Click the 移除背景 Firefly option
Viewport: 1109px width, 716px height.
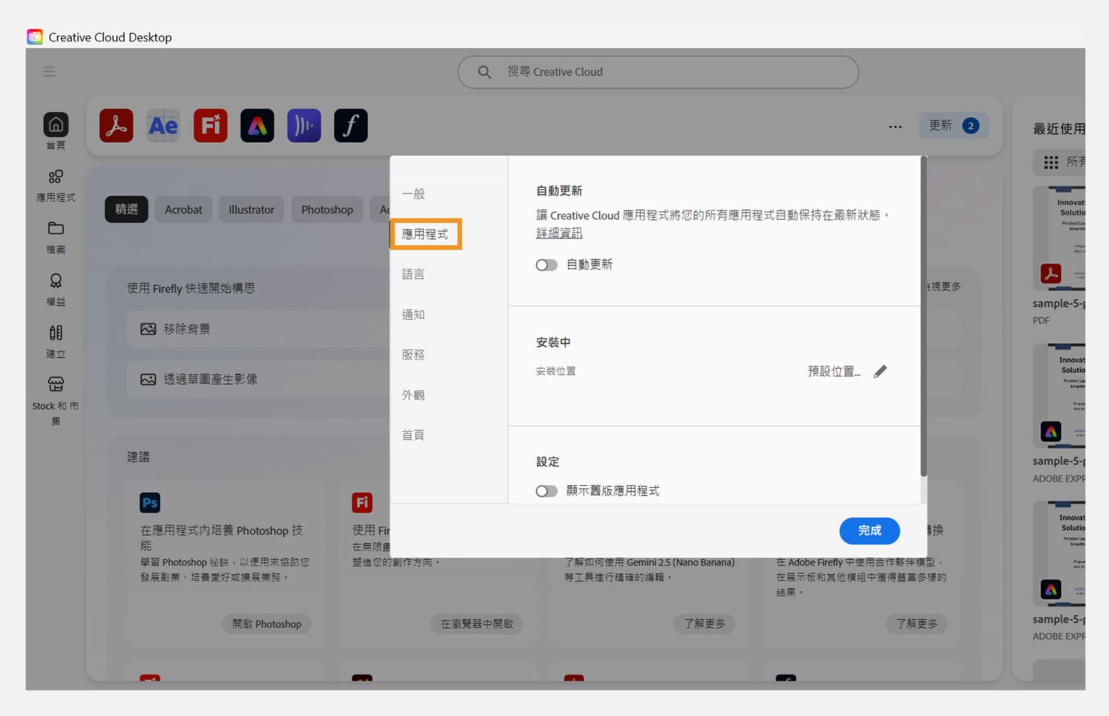258,329
